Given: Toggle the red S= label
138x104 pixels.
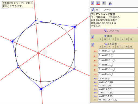Looking at the screenshot, I should click(95, 65).
